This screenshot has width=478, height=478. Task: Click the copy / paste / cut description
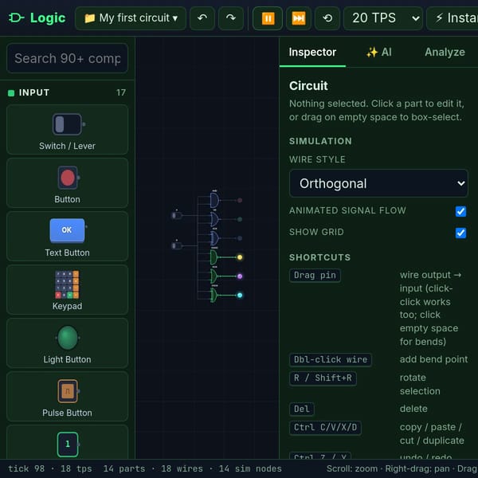(x=432, y=434)
